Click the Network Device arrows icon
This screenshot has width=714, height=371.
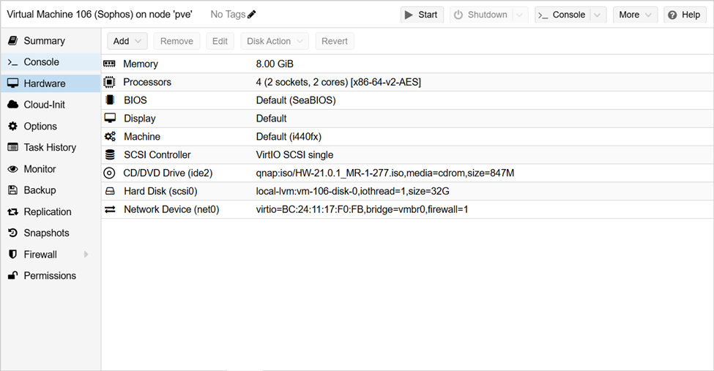pyautogui.click(x=110, y=210)
